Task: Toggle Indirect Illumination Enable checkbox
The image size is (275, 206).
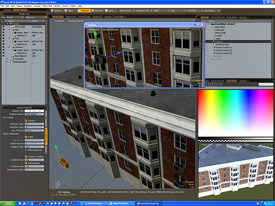Action: point(26,137)
